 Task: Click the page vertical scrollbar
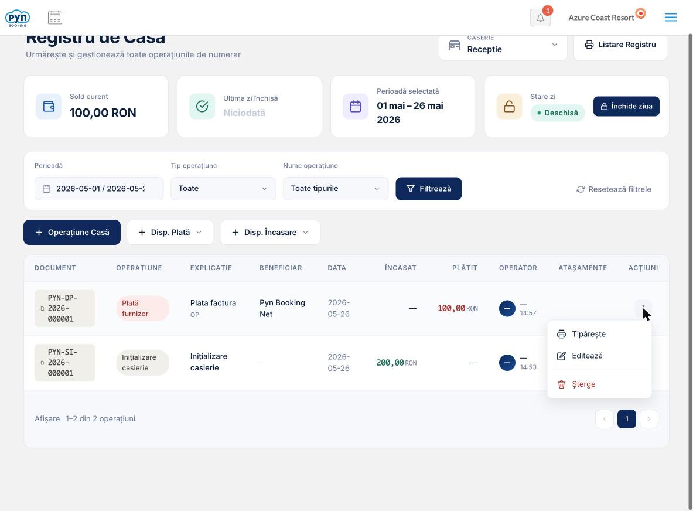click(690, 272)
